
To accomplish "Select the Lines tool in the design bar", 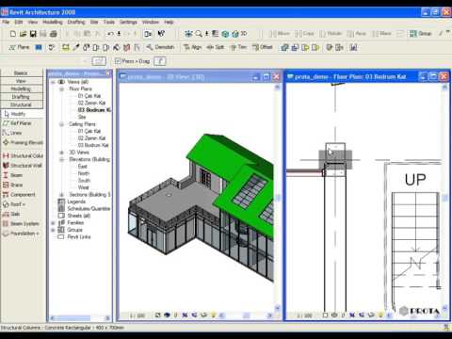I will click(x=12, y=133).
